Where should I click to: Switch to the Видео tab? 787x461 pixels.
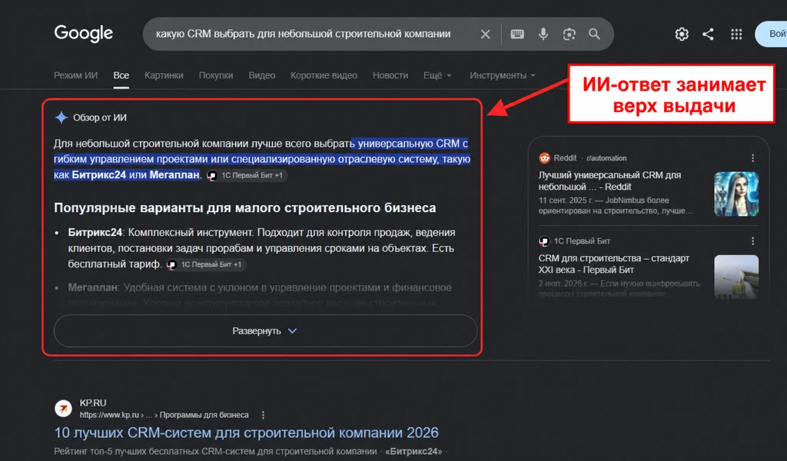tap(261, 75)
